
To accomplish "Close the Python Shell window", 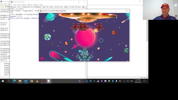I will coord(84,2).
